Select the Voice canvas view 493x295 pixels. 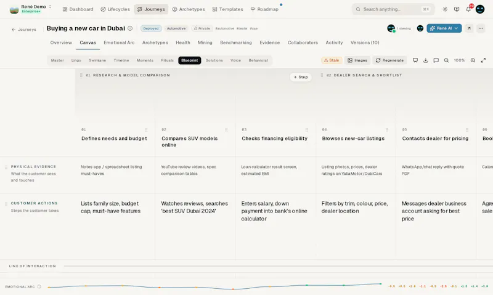(235, 60)
